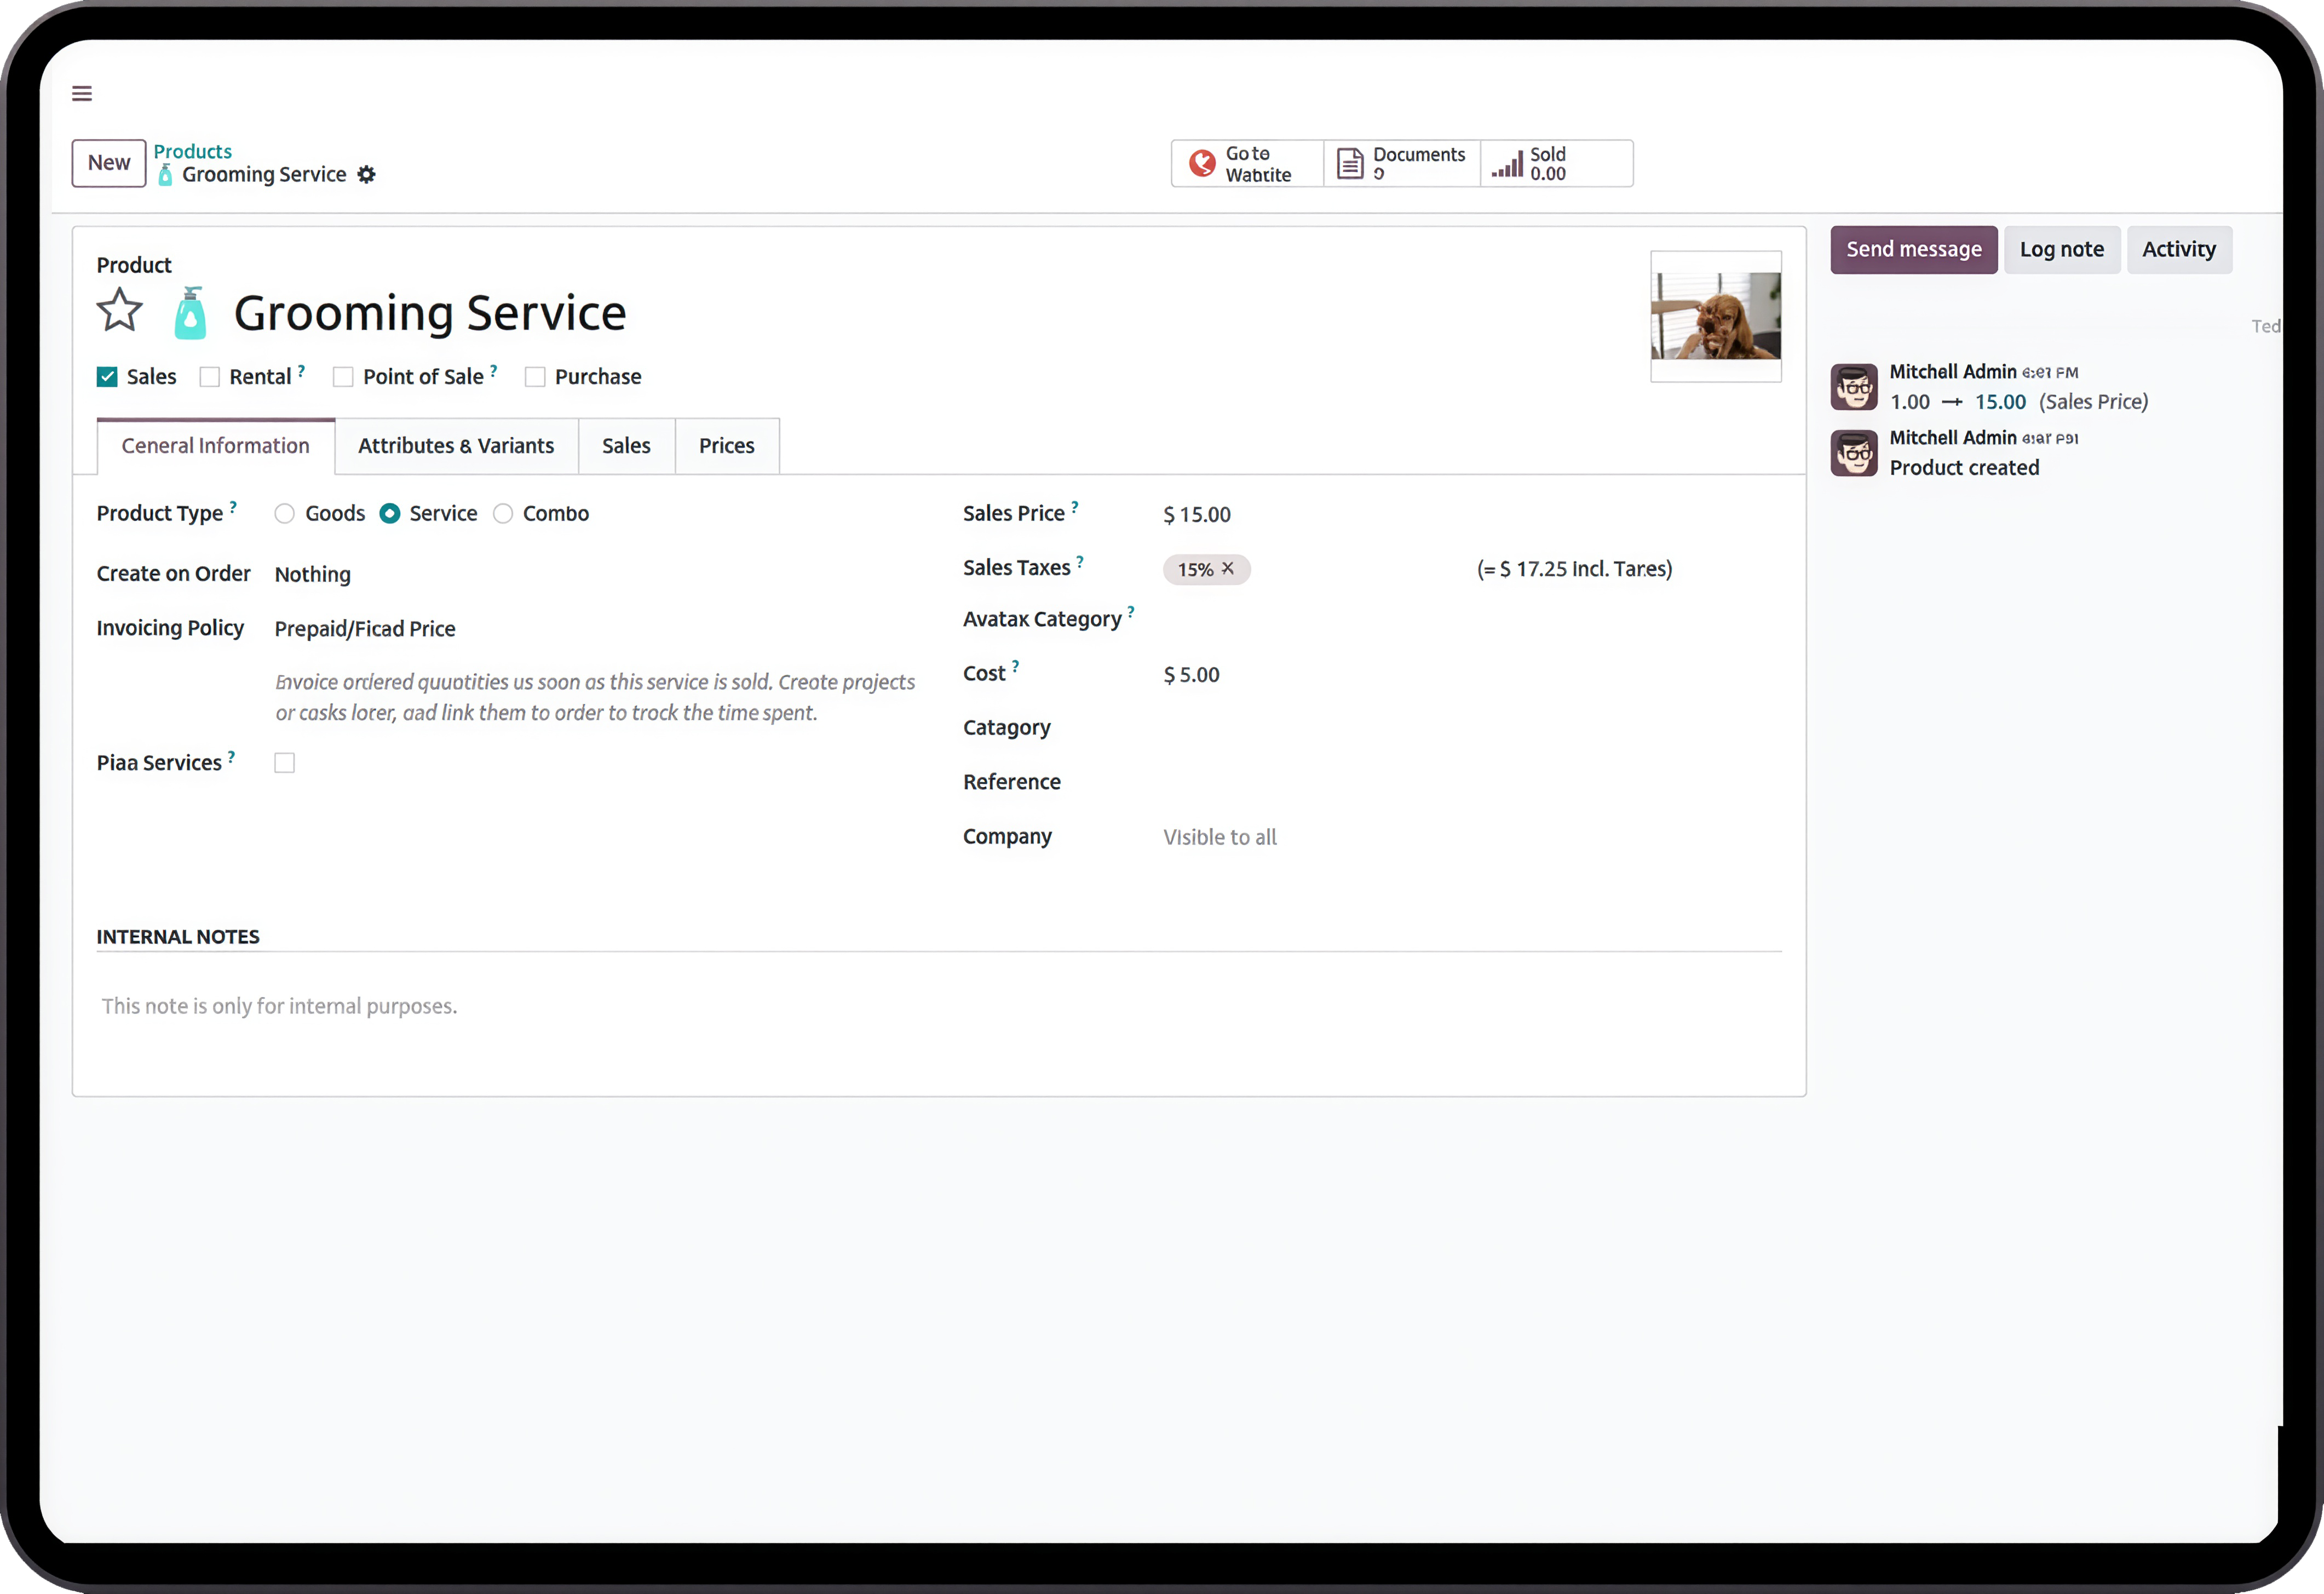Image resolution: width=2324 pixels, height=1594 pixels.
Task: Click Mitchell Admin avatar on Product created
Action: point(1854,453)
